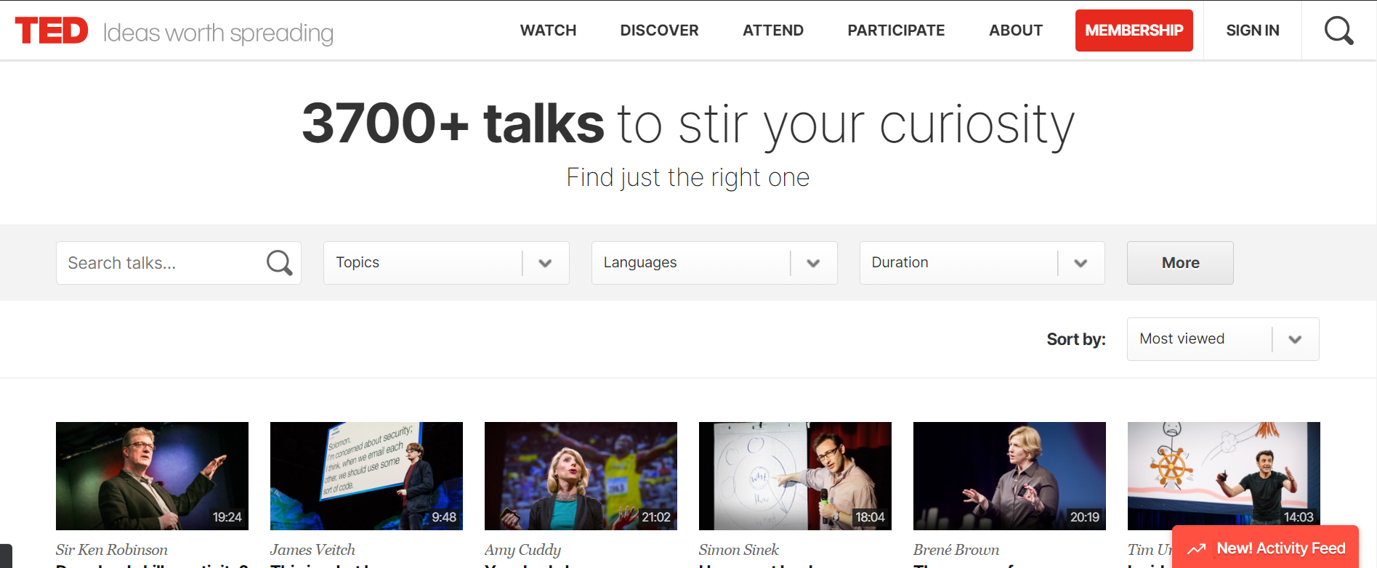Click the Amy Cuddy speaker name
This screenshot has height=568, width=1377.
522,550
